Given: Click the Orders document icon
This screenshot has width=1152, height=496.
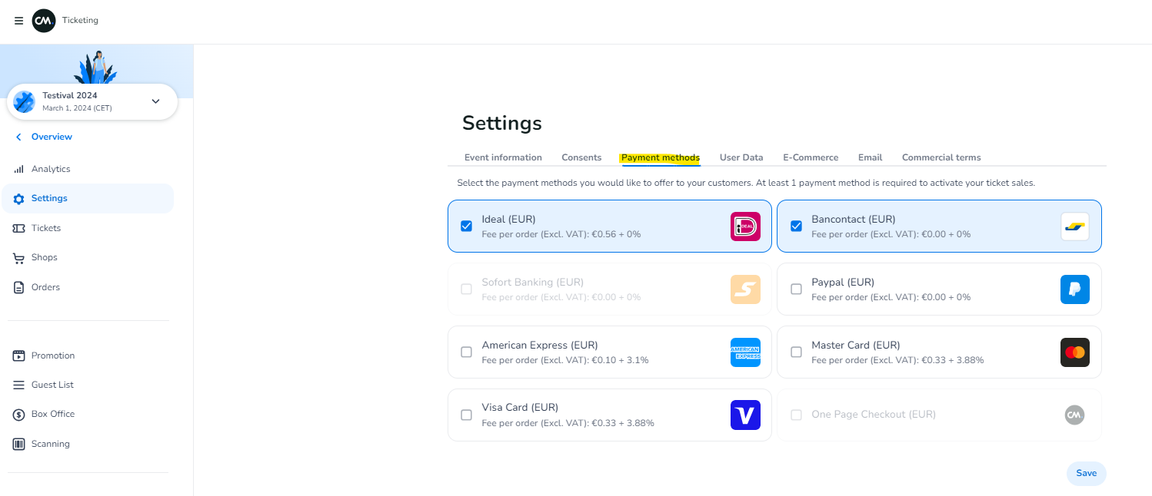Looking at the screenshot, I should 19,287.
